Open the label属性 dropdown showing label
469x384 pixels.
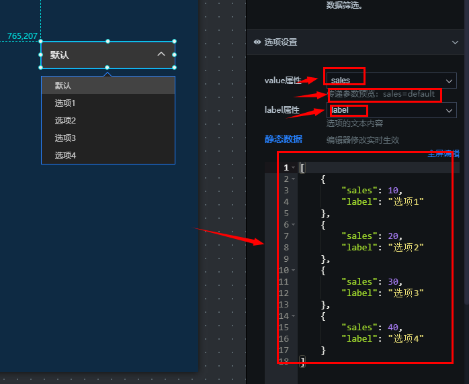point(391,110)
